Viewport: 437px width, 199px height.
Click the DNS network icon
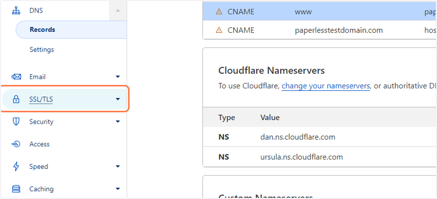[x=16, y=11]
